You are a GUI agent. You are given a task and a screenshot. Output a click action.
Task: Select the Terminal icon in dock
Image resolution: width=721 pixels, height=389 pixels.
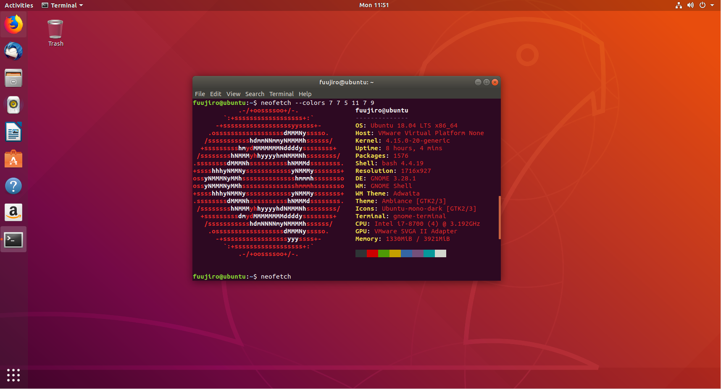pos(13,240)
